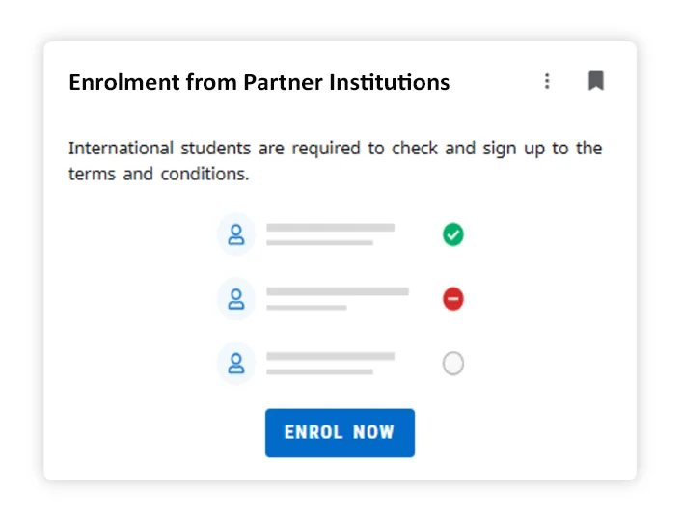Click the 'terms and conditions' text
Viewport: 682px width, 521px height.
coord(158,175)
